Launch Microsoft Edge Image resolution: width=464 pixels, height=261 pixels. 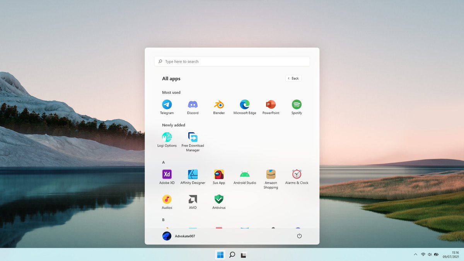coord(245,107)
